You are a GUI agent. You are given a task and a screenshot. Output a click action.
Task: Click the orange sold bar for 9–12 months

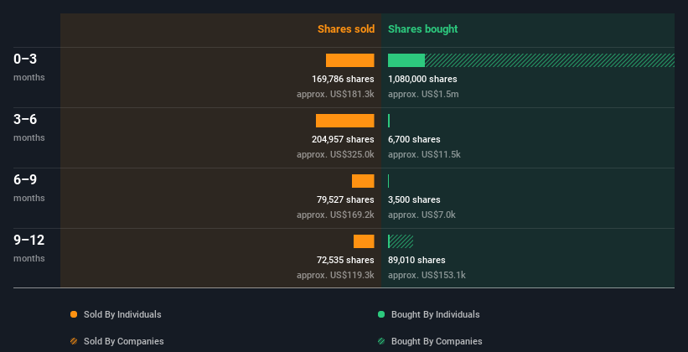pos(364,241)
